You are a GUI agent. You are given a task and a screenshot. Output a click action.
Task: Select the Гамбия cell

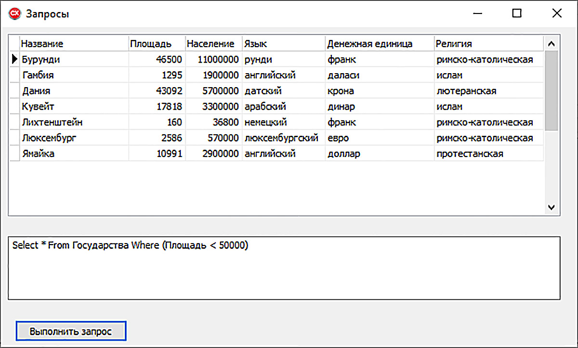pyautogui.click(x=74, y=75)
